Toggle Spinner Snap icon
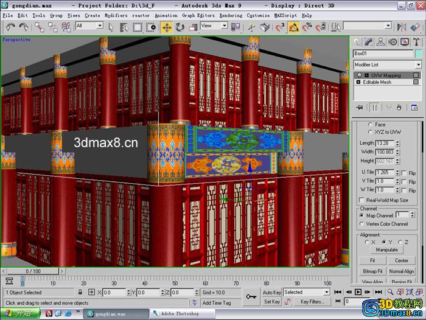 click(x=320, y=27)
